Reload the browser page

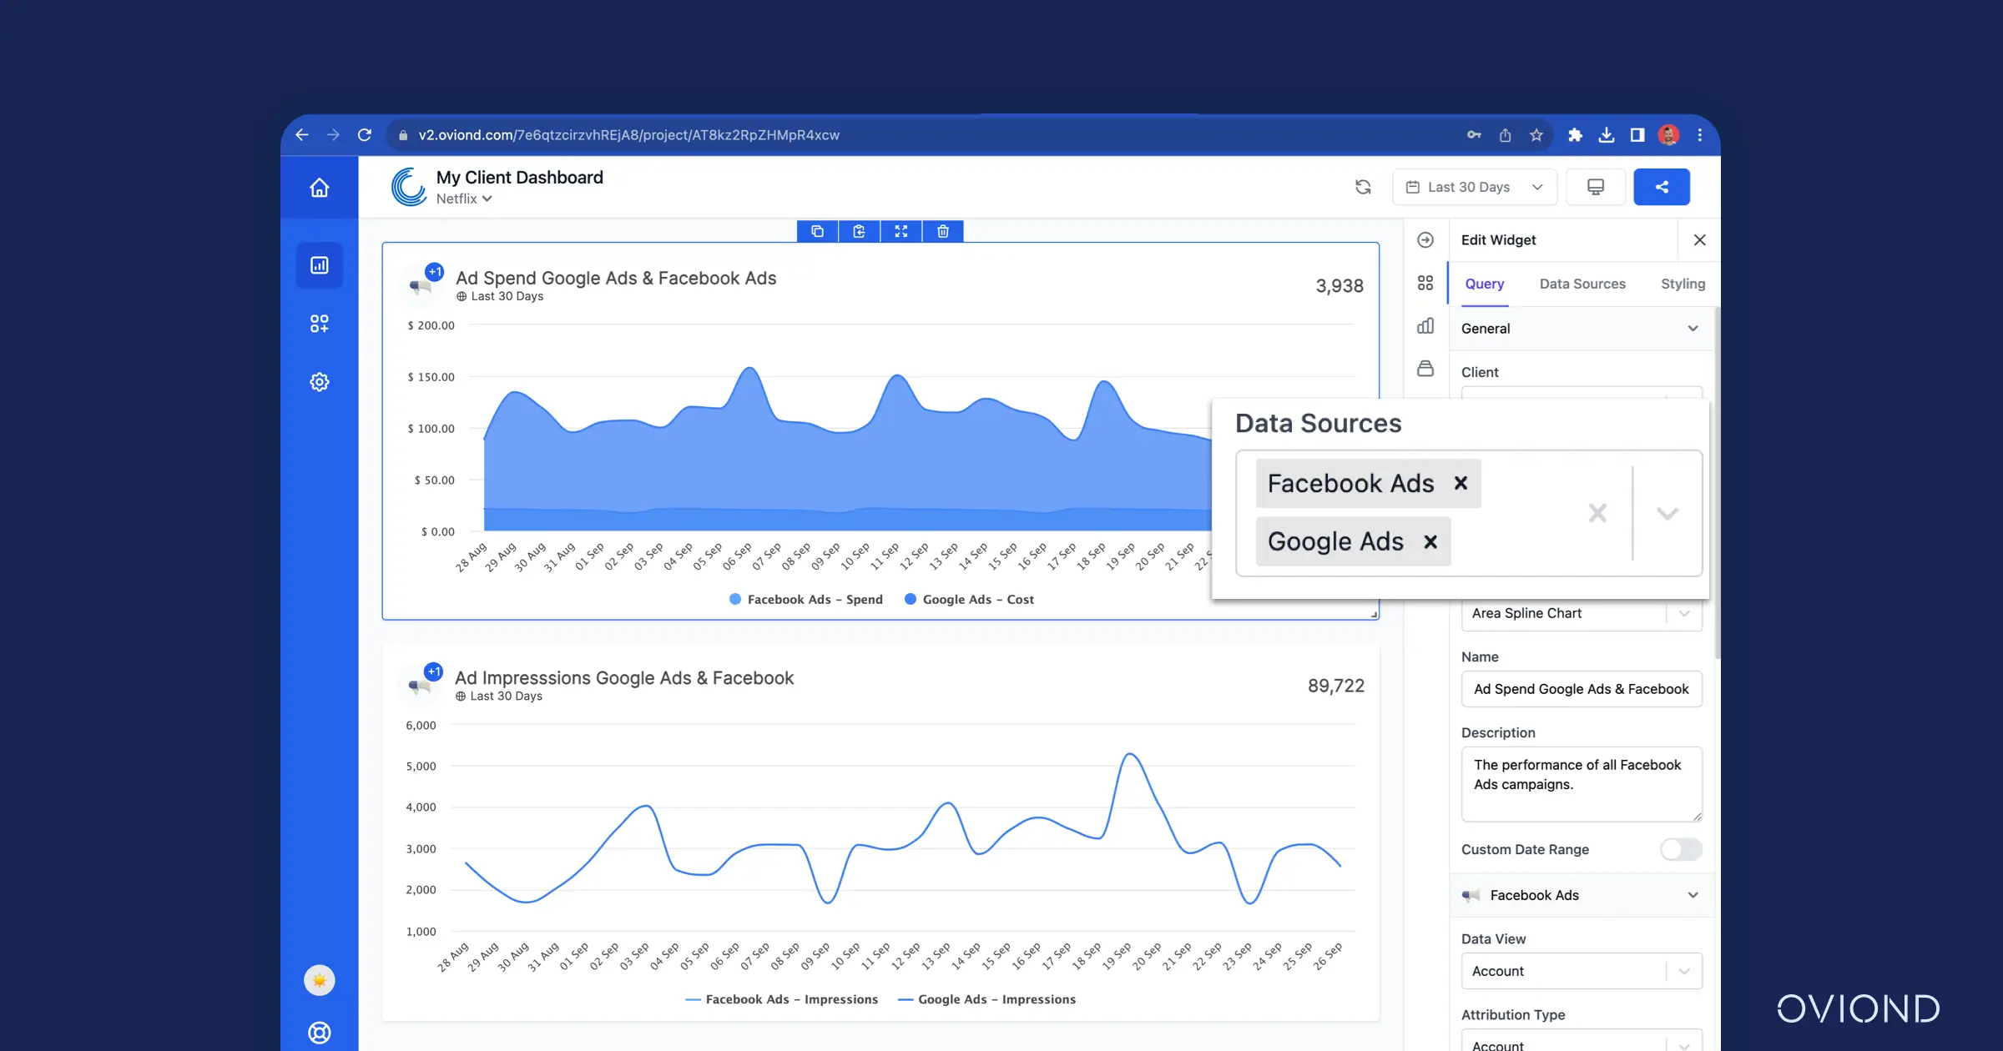tap(365, 135)
